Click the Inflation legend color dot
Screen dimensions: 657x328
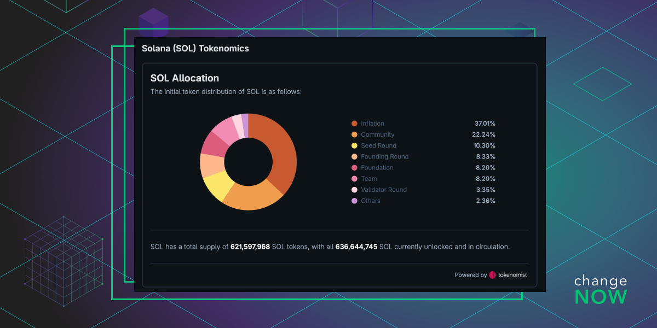coord(354,124)
